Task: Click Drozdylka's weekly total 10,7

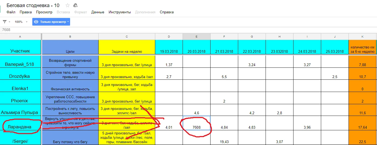Action: coord(362,74)
